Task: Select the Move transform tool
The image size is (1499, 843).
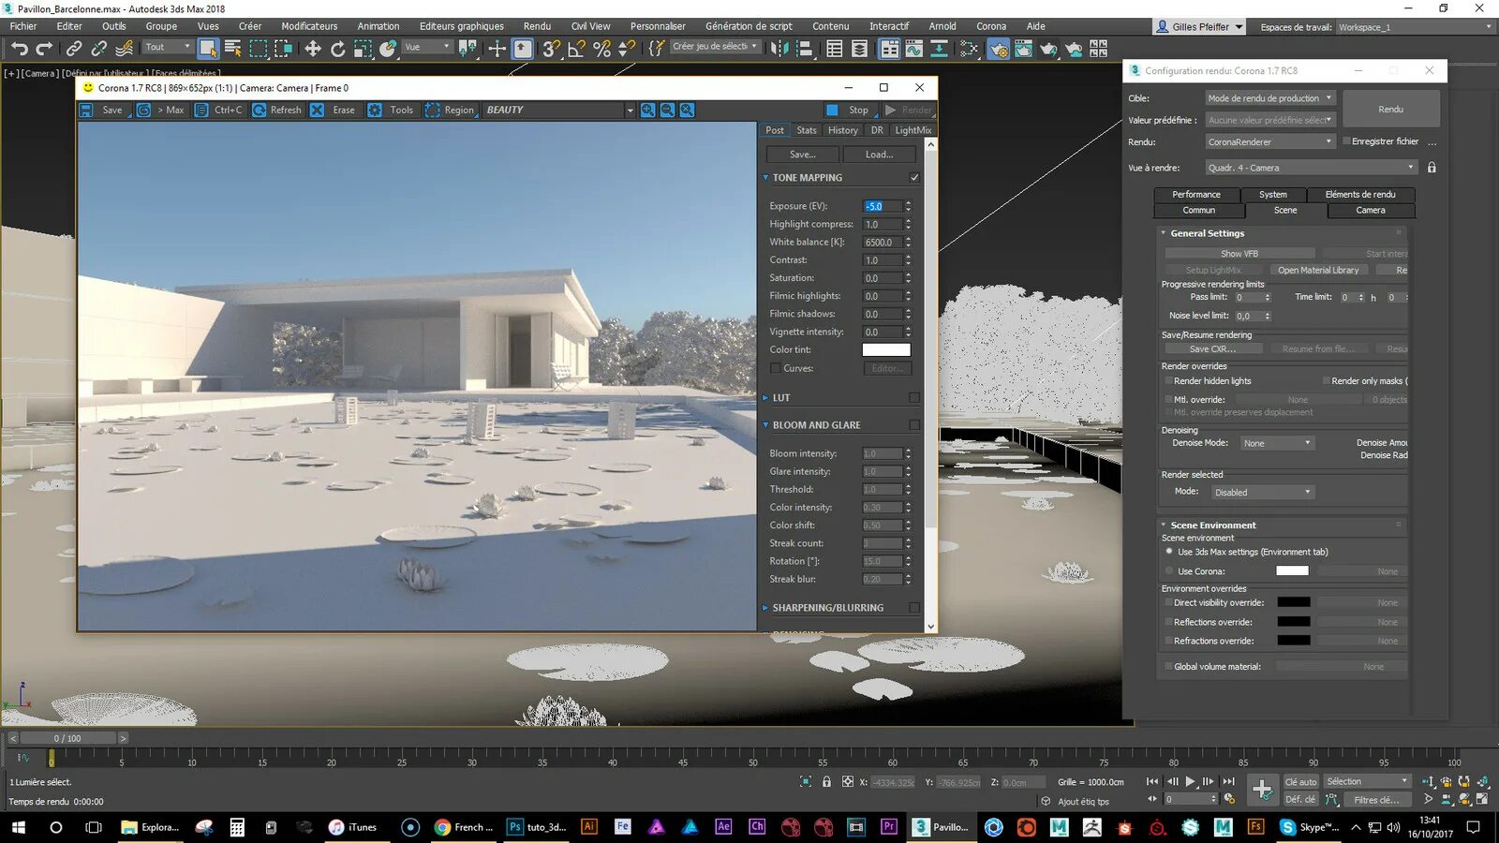Action: point(313,48)
